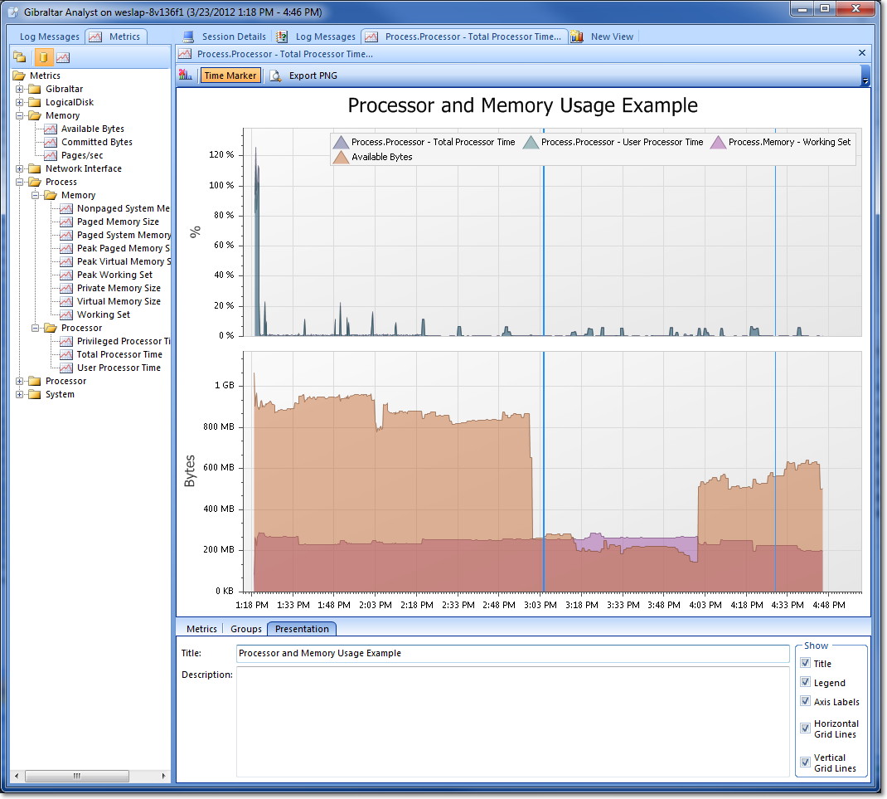Disable Vertical Grid Lines checkbox
This screenshot has height=799, width=887.
(806, 762)
